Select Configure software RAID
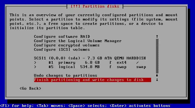The image size is (195, 108). pyautogui.click(x=62, y=36)
